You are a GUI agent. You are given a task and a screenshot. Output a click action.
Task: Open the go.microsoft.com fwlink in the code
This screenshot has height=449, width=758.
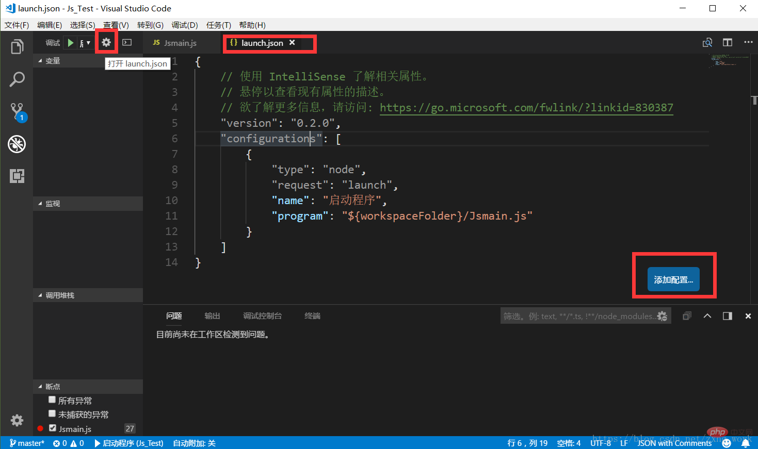point(526,107)
